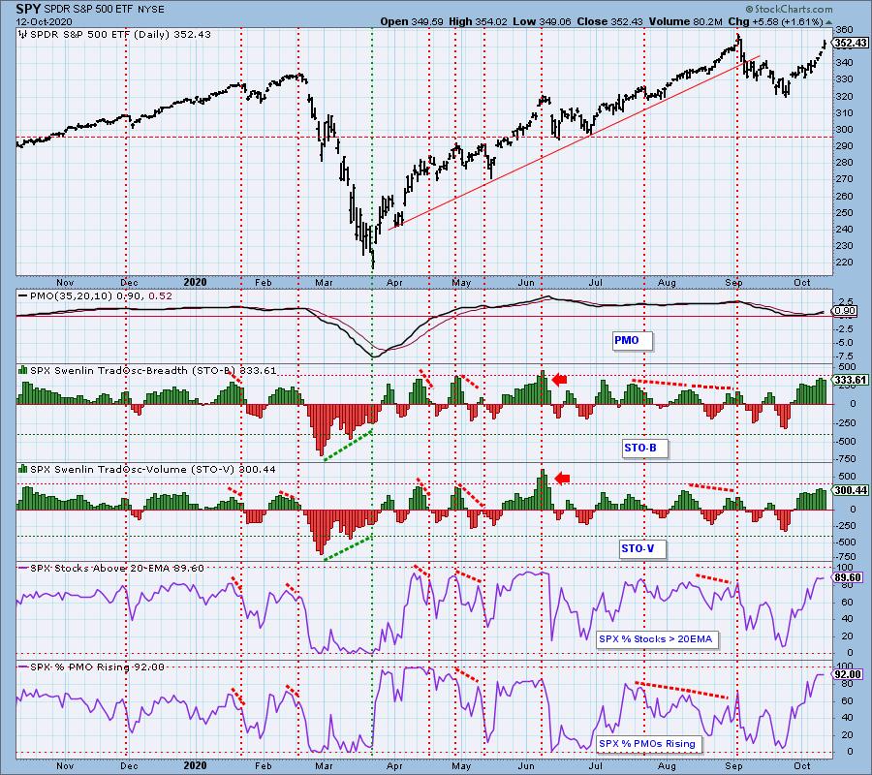Click 'SPDR S&P 500 ETF (Daily) 352.43' legend
872x775 pixels.
(120, 35)
